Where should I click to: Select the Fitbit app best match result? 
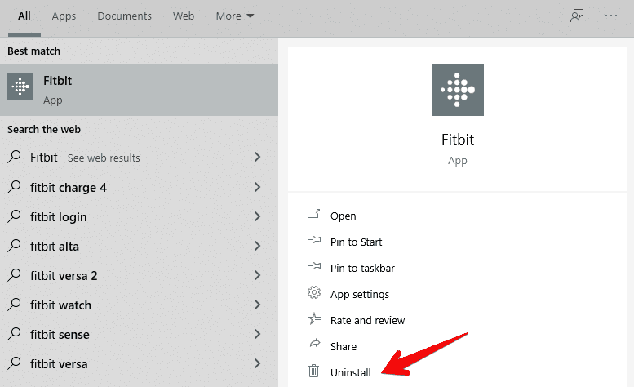[139, 90]
